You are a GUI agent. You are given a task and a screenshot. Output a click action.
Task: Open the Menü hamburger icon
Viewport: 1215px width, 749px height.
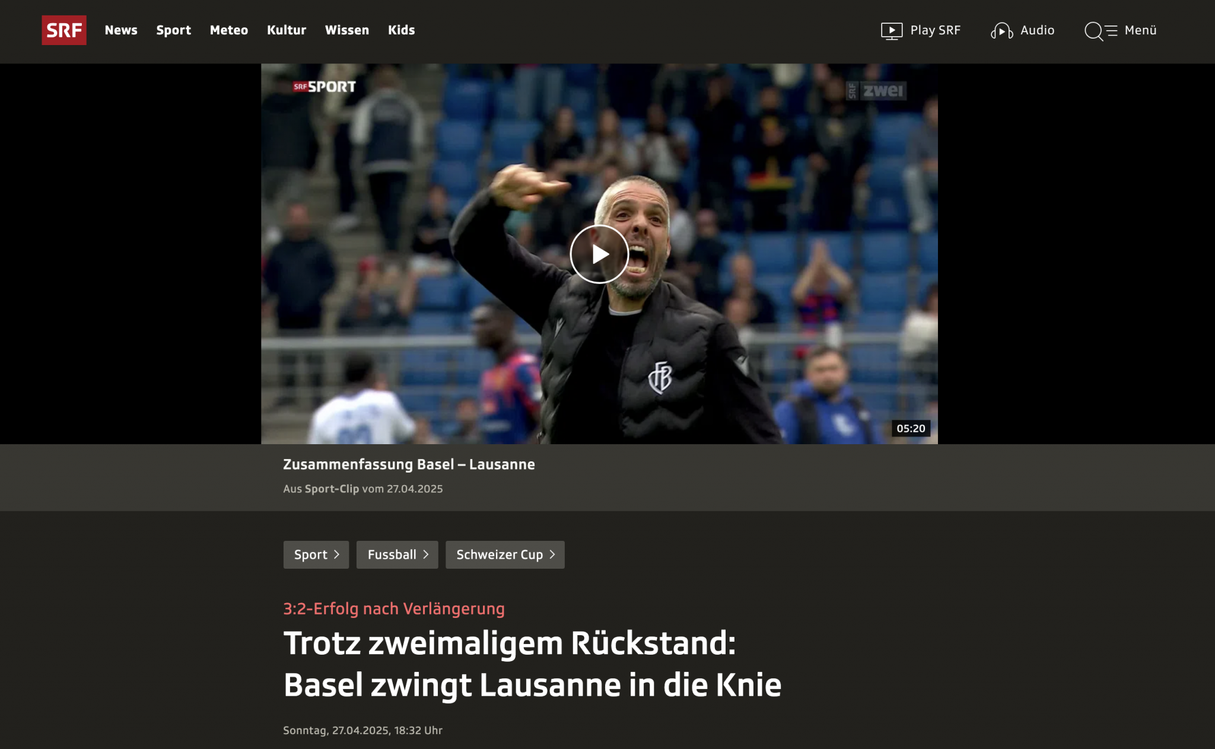tap(1112, 31)
